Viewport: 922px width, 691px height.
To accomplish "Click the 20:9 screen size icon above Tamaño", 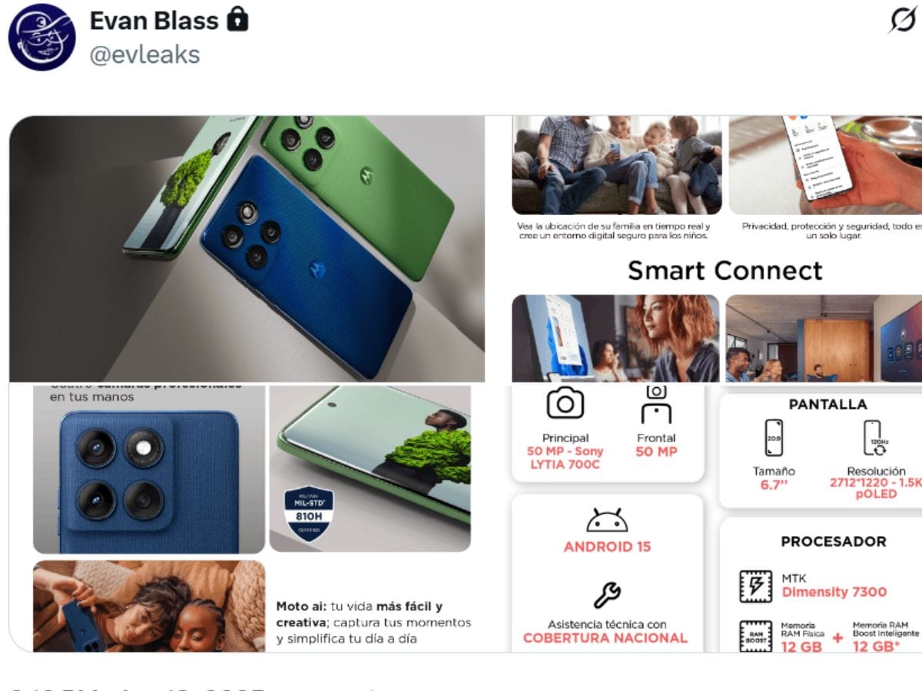I will tap(774, 438).
